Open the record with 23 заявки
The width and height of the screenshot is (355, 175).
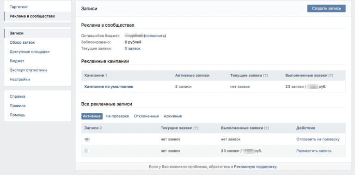point(86,151)
